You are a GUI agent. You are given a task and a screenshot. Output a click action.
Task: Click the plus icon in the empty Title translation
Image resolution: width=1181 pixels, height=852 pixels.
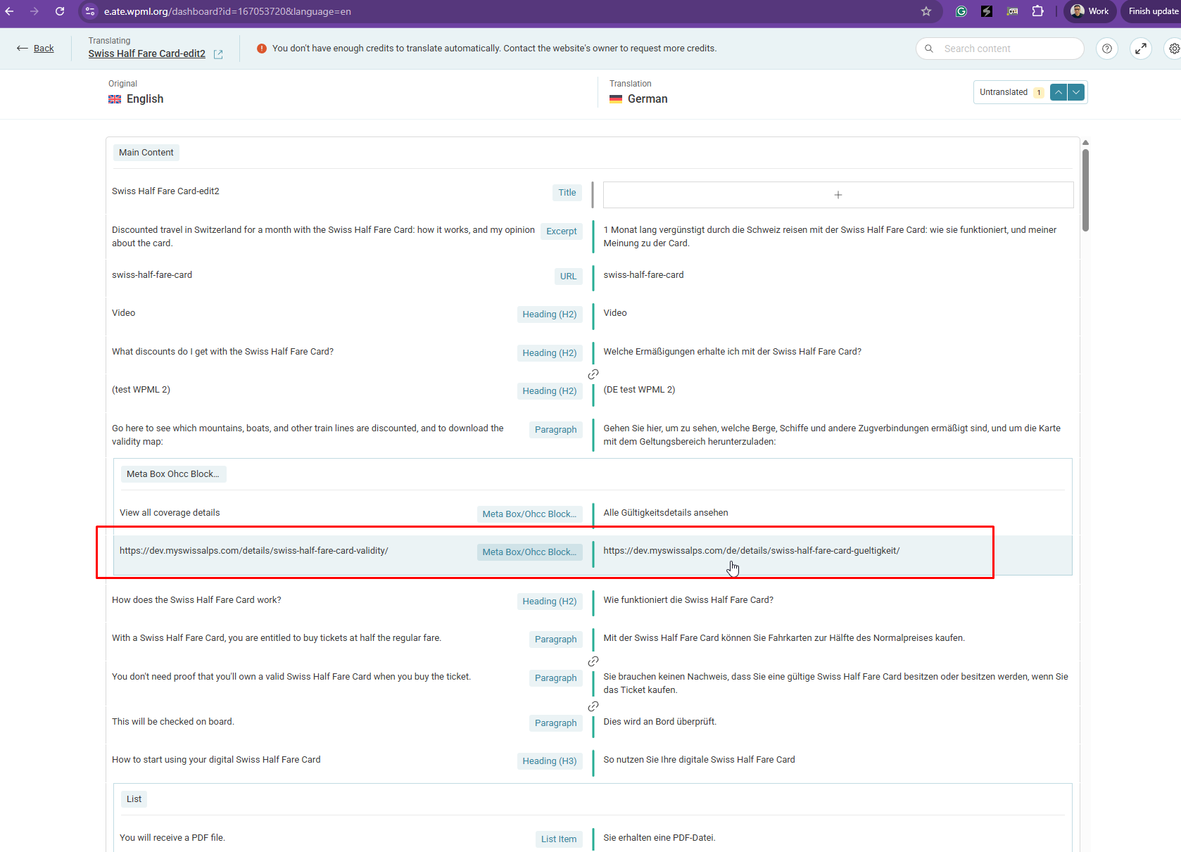pyautogui.click(x=838, y=195)
